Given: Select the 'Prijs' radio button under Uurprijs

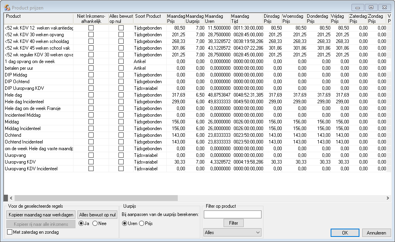Looking at the screenshot, I should tap(141, 223).
